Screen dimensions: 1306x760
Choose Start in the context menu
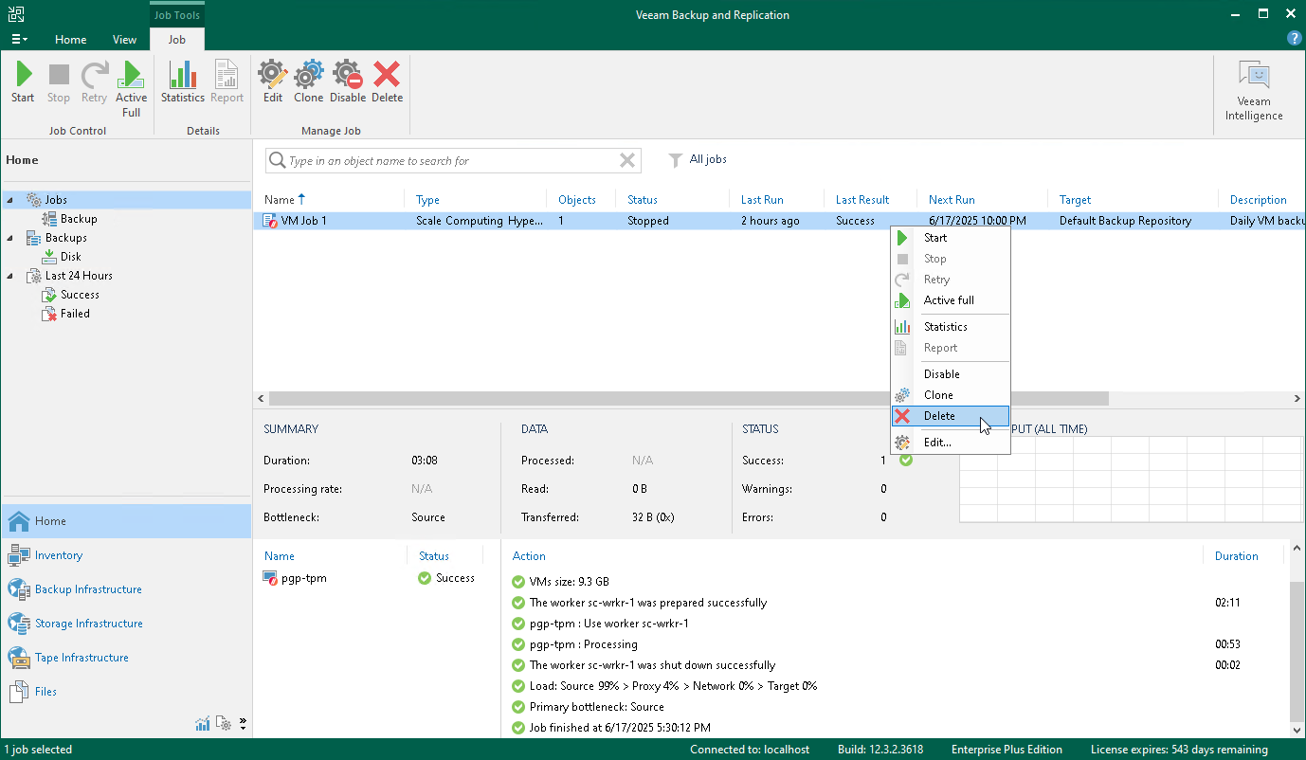pyautogui.click(x=951, y=238)
